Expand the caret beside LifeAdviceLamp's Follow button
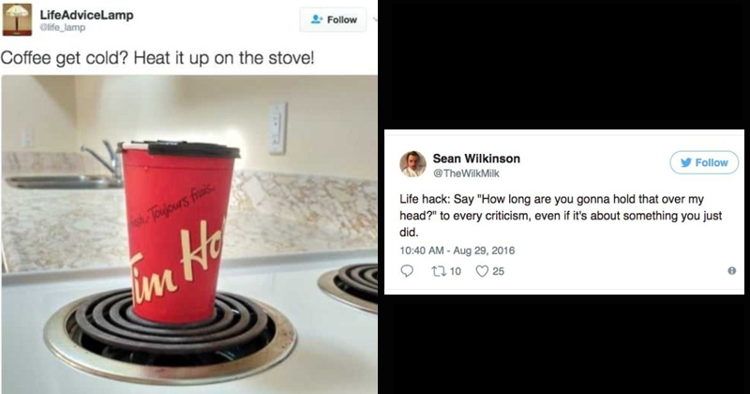 [374, 20]
